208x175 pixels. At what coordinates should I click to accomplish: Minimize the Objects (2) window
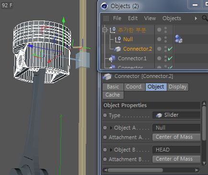pyautogui.click(x=195, y=4)
